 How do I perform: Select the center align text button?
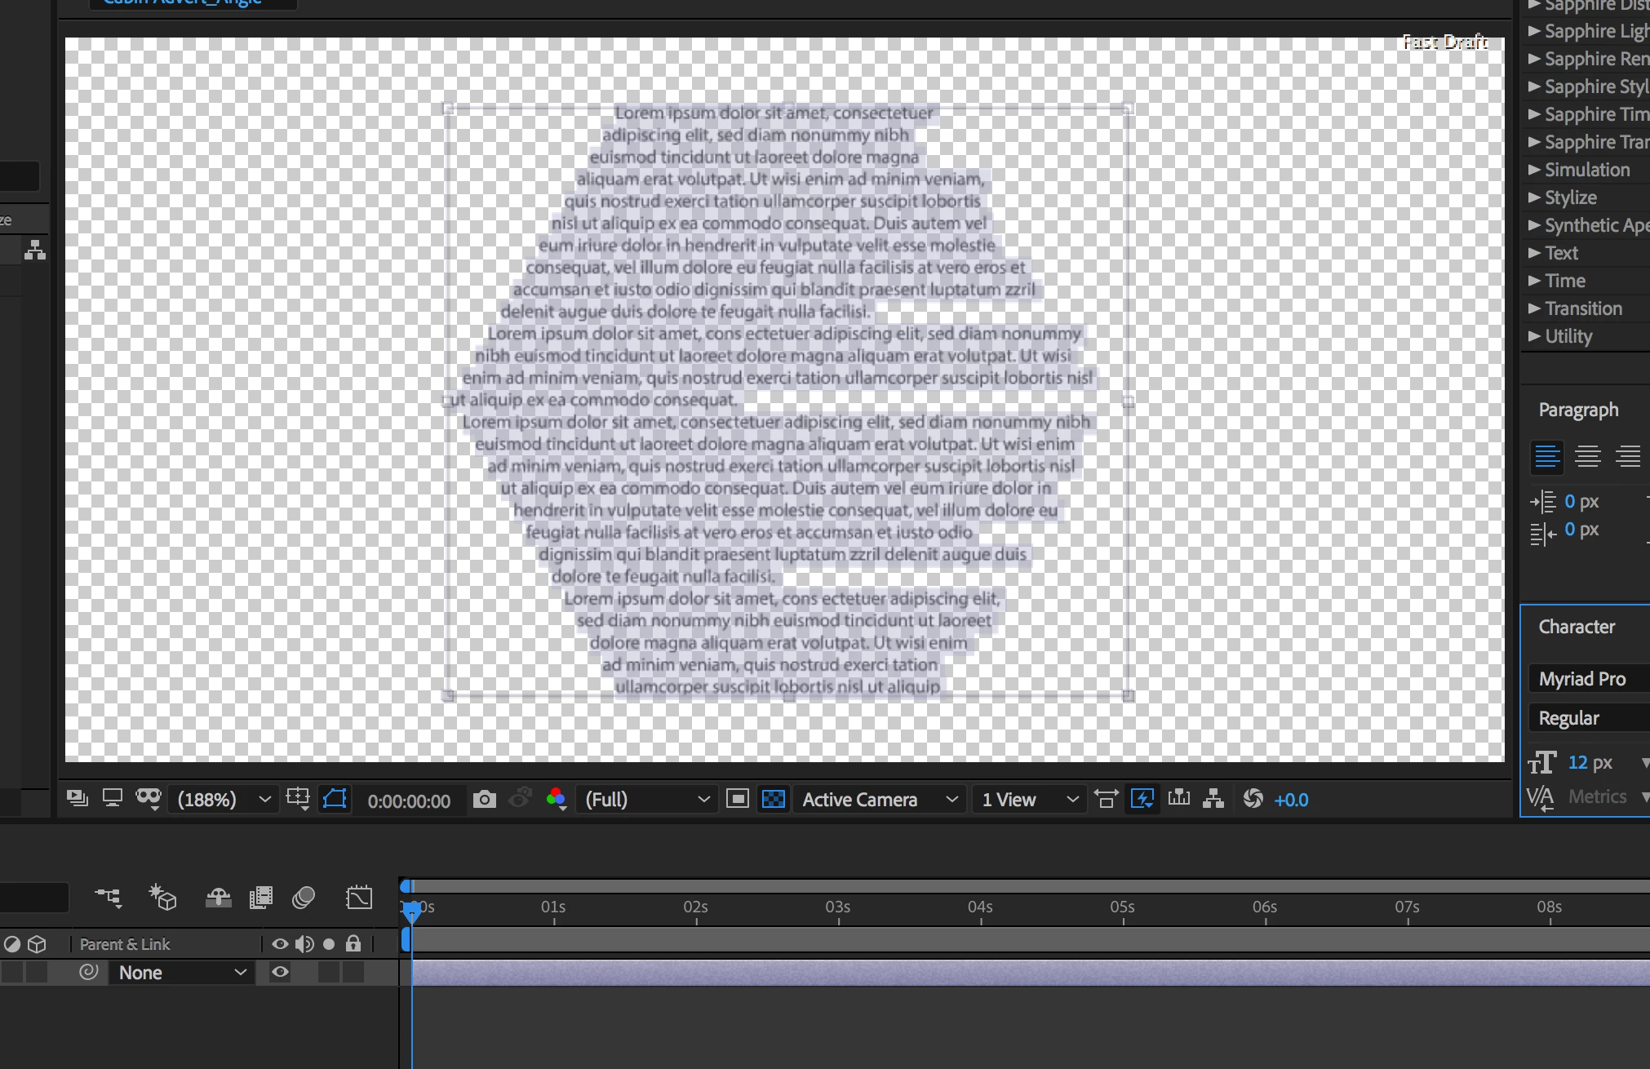pyautogui.click(x=1587, y=456)
